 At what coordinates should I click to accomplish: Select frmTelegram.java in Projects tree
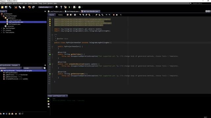(15, 24)
